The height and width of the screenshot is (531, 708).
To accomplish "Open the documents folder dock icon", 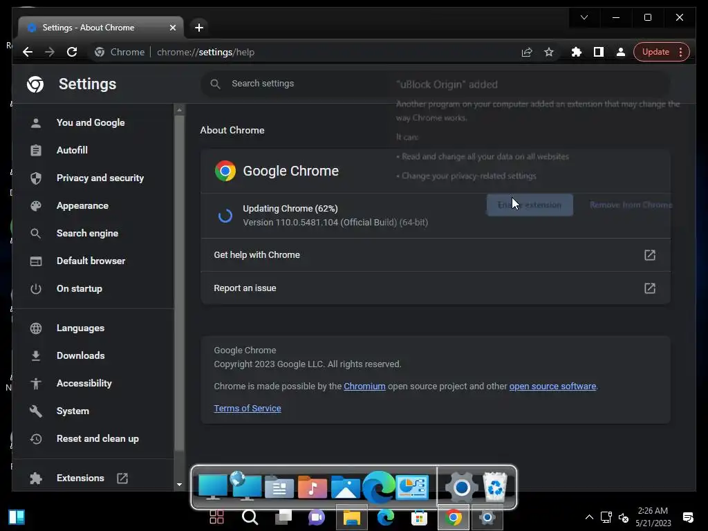I will click(279, 487).
